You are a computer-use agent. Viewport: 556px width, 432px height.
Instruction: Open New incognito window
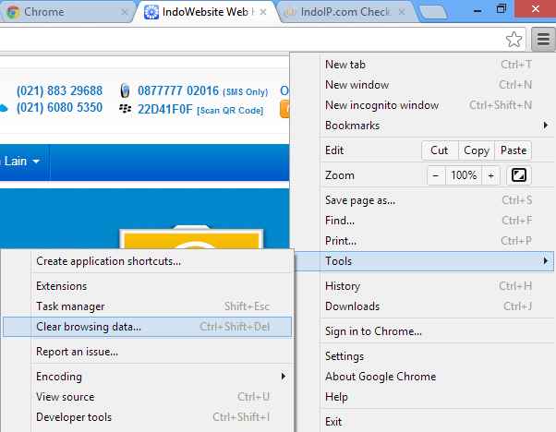[381, 105]
